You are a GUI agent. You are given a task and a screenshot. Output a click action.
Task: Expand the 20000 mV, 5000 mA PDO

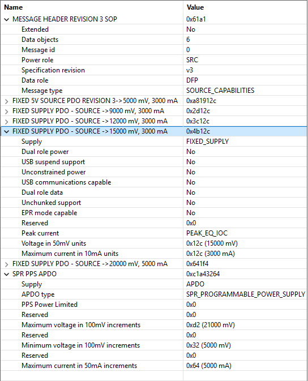click(7, 264)
